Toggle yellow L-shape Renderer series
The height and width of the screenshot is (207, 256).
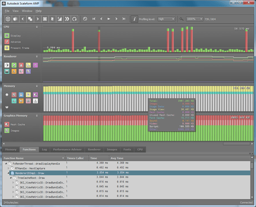point(28,65)
